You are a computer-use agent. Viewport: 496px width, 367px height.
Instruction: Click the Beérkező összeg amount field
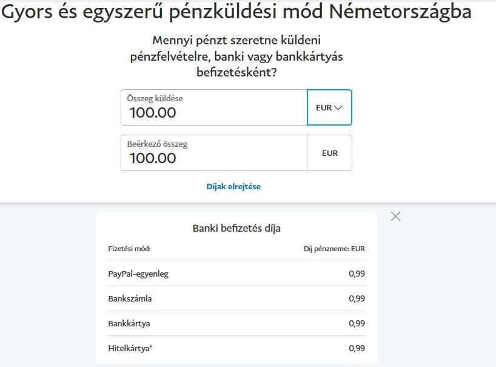coord(214,158)
